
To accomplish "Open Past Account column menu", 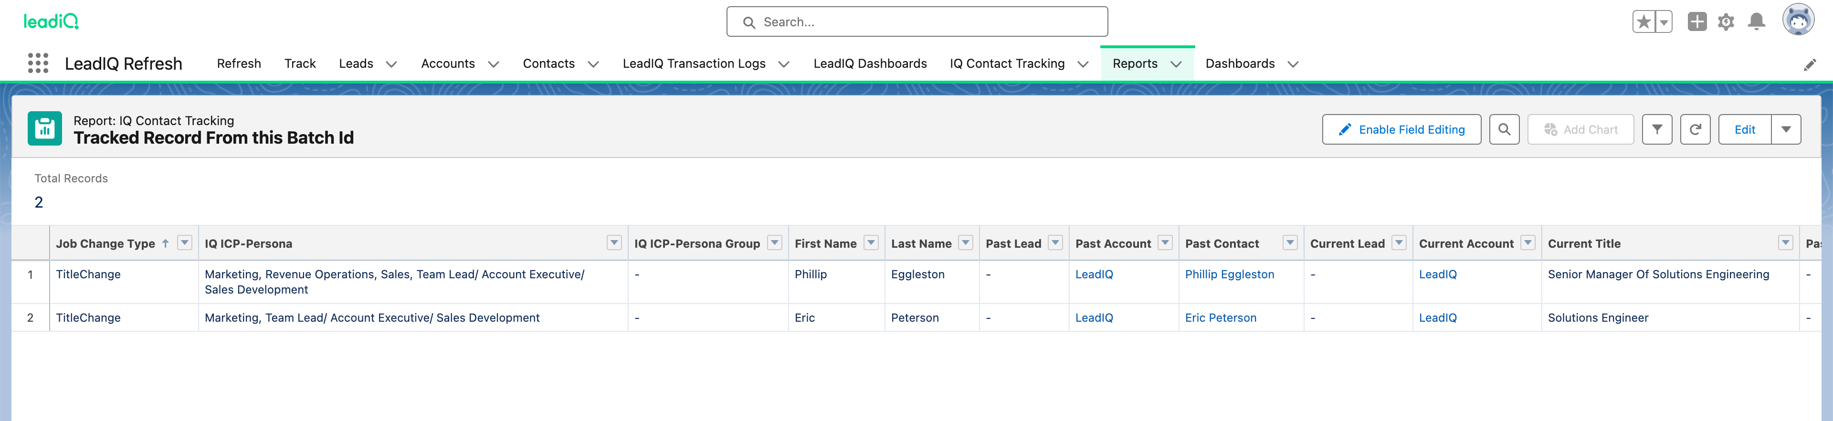I will coord(1166,243).
